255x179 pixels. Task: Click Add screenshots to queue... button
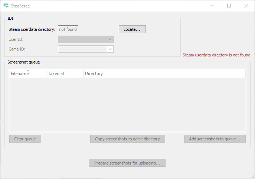pyautogui.click(x=215, y=139)
